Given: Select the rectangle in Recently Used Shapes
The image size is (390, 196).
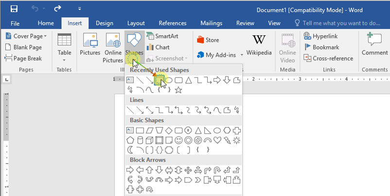Looking at the screenshot, I should click(159, 80).
